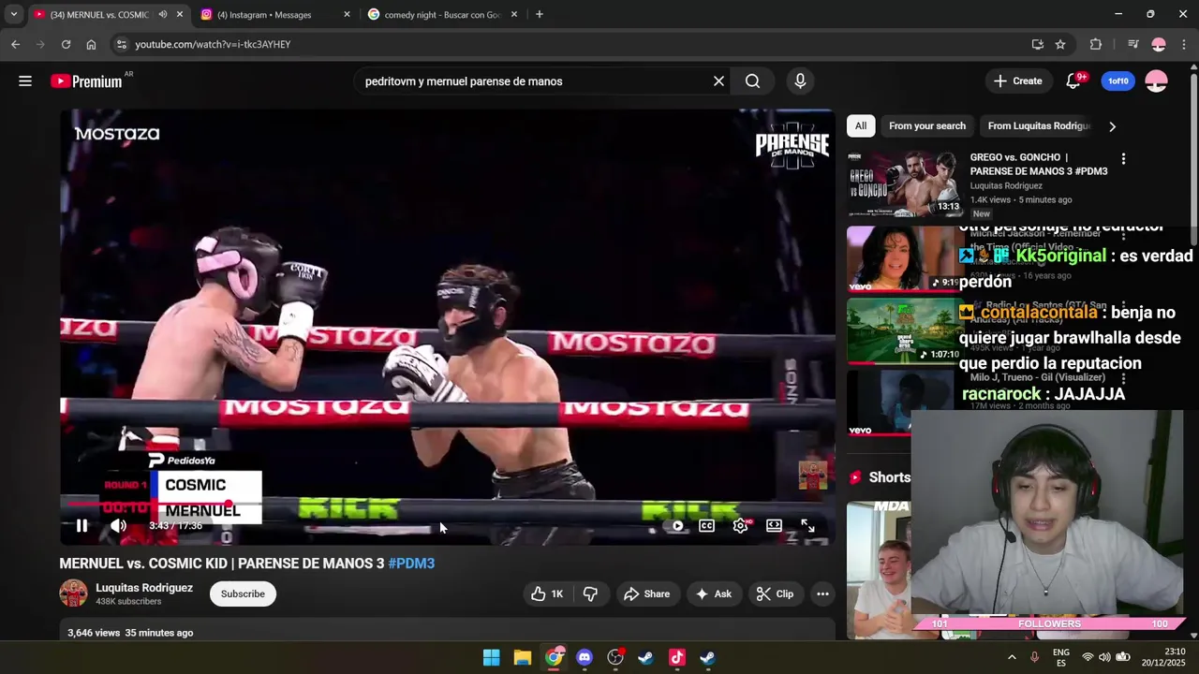Screen dimensions: 1199x674
Task: Switch to theater mode
Action: [774, 526]
